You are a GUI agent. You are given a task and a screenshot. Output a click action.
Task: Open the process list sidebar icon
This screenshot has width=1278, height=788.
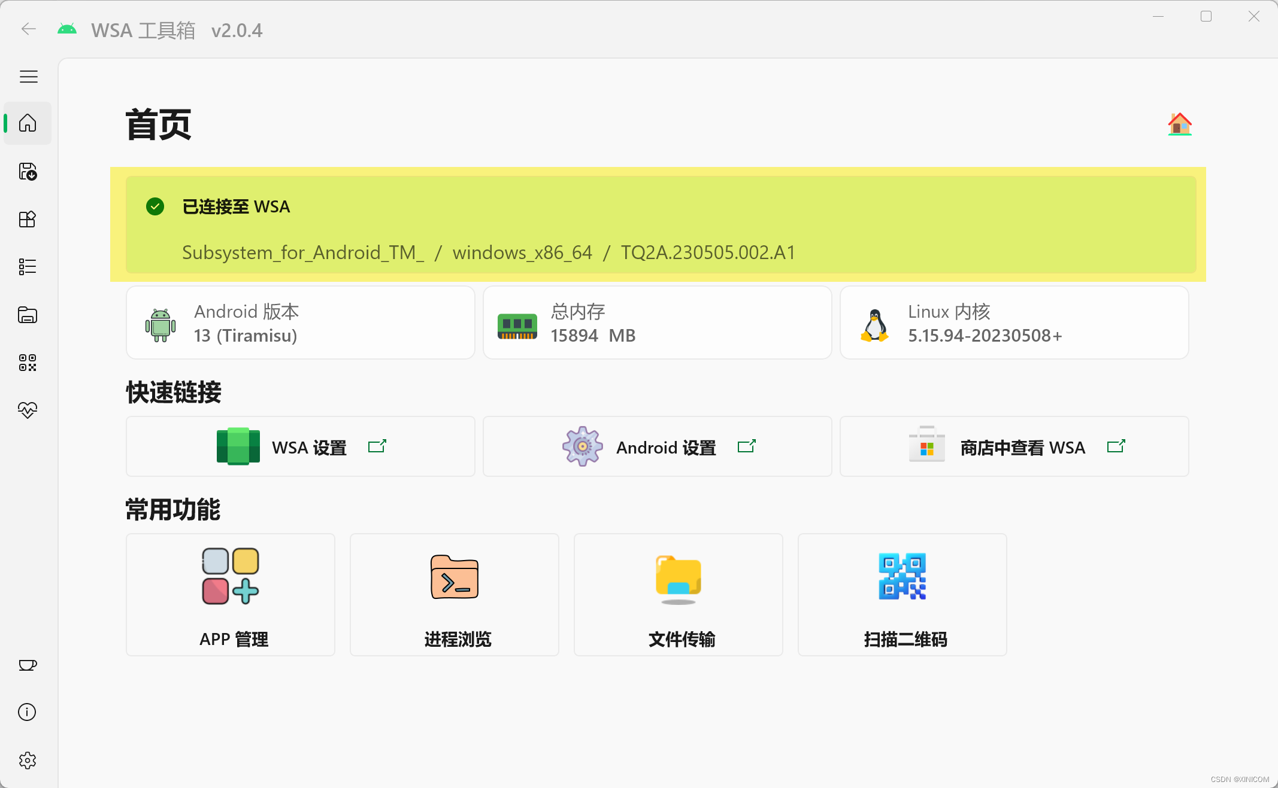tap(28, 267)
